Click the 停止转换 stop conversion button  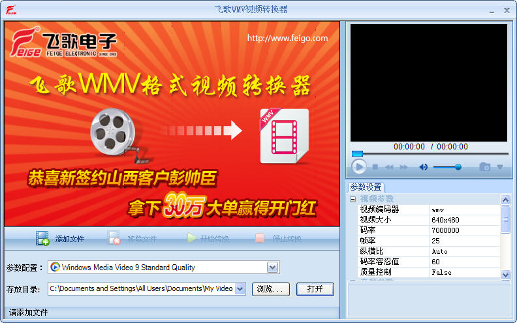pos(279,238)
